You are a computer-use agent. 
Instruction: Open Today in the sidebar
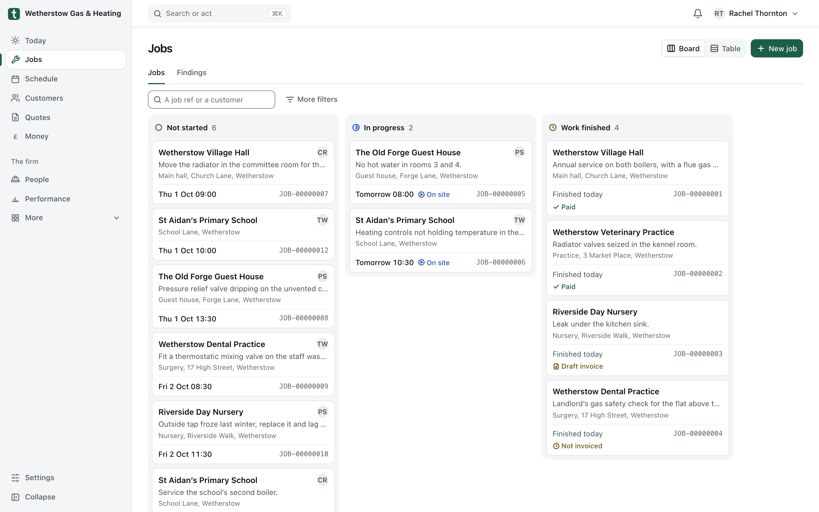66,41
